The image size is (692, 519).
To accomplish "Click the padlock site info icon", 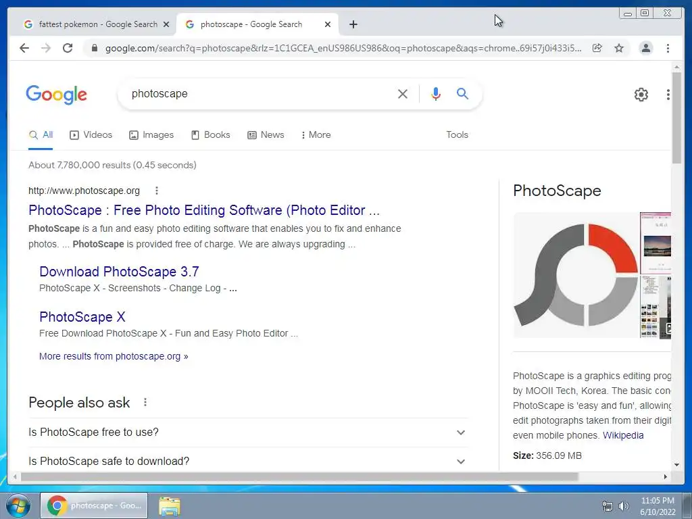I will click(x=94, y=48).
